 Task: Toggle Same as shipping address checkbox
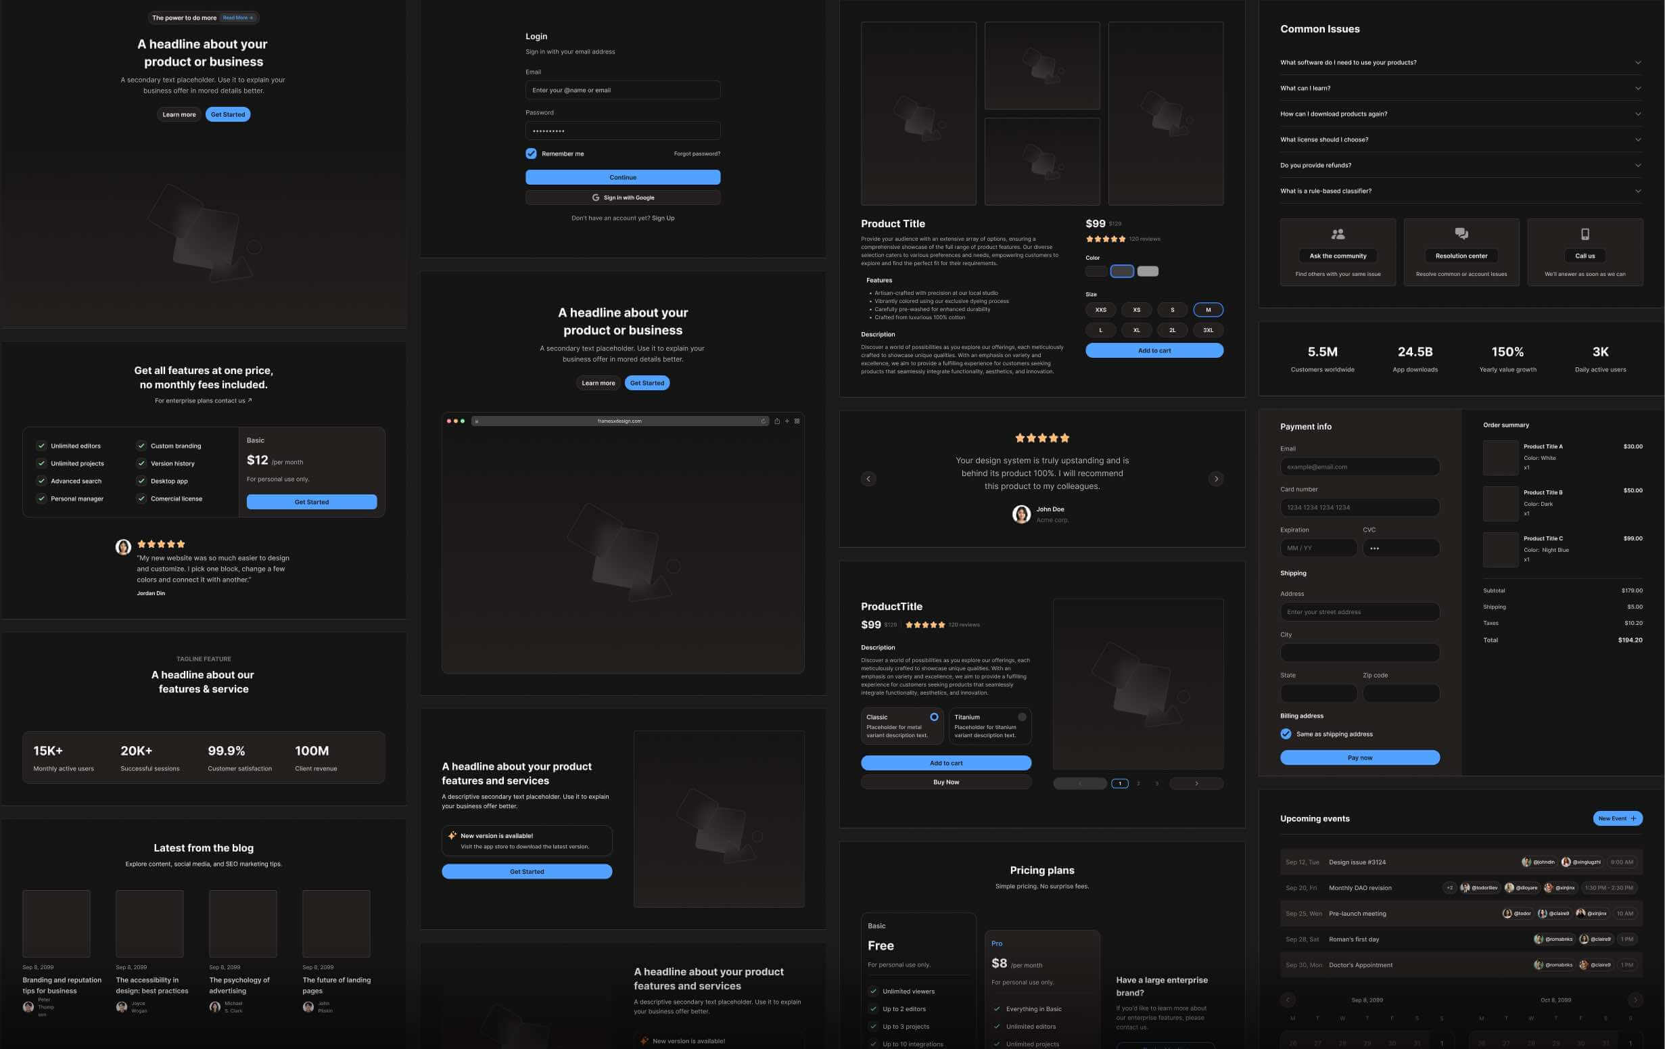[x=1286, y=735]
